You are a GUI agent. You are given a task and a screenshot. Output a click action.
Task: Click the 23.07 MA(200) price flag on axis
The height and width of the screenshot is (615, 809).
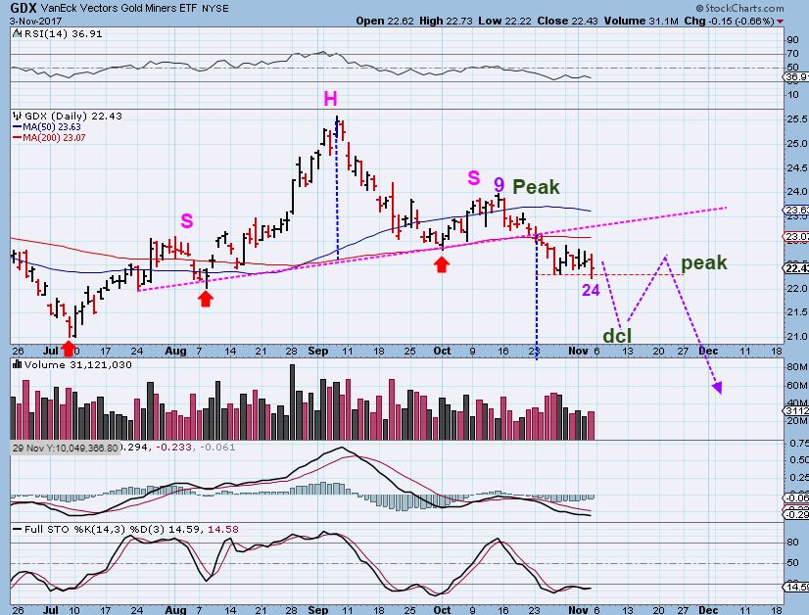(796, 237)
